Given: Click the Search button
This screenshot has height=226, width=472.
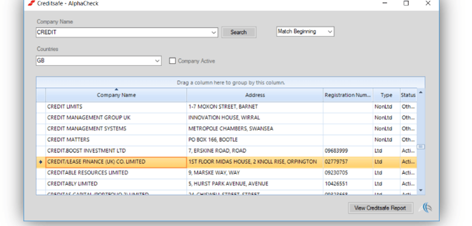Looking at the screenshot, I should (239, 32).
